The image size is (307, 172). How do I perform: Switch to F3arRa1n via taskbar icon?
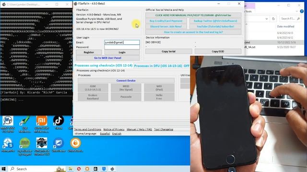pyautogui.click(x=112, y=169)
